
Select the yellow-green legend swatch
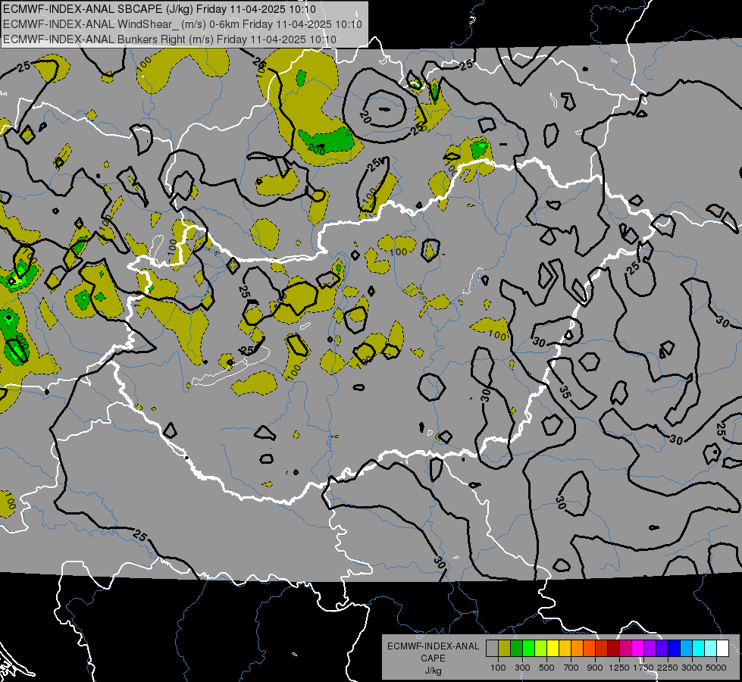click(541, 648)
